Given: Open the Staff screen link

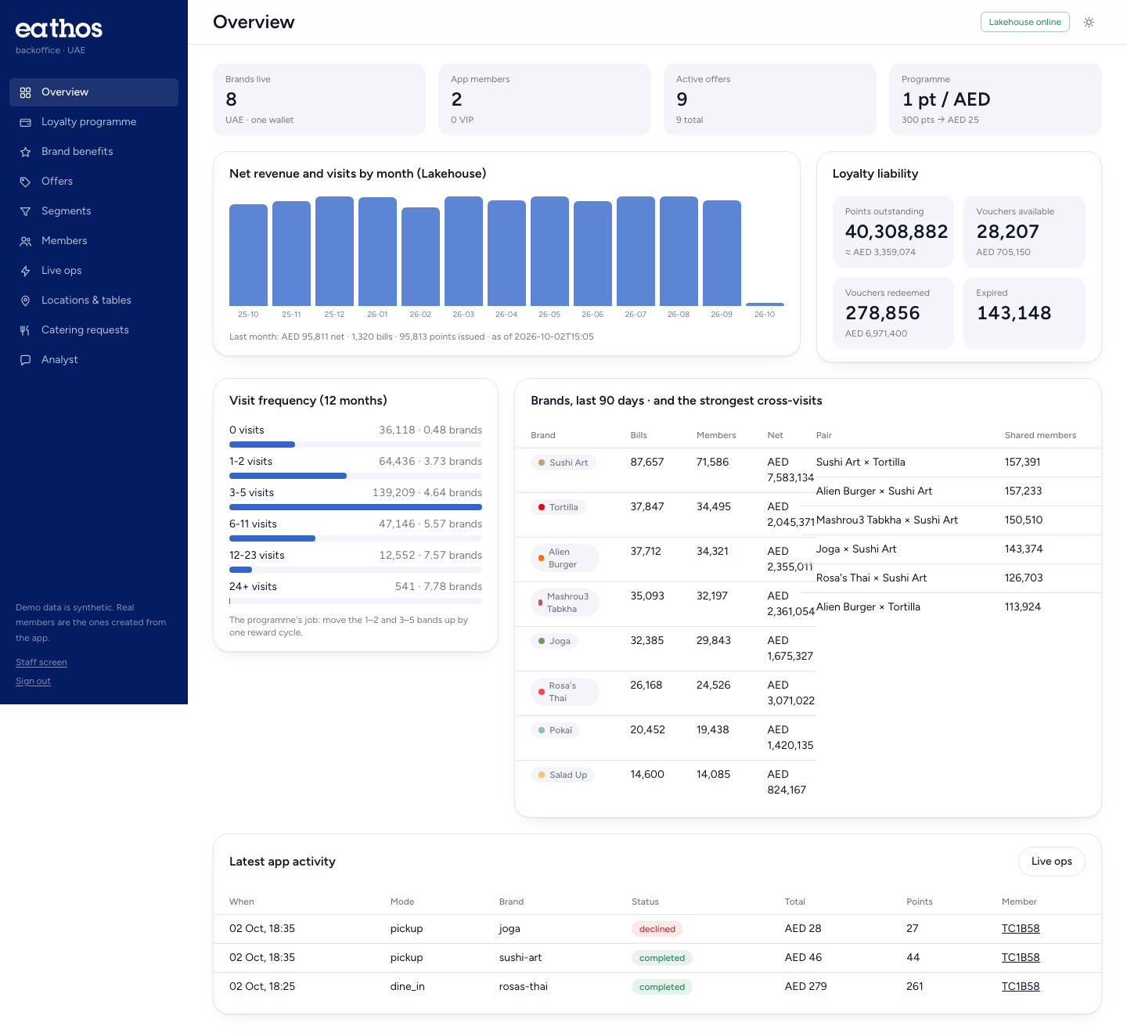Looking at the screenshot, I should coord(41,662).
